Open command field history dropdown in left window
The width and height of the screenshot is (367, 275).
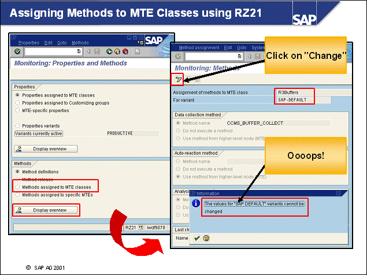coord(79,51)
